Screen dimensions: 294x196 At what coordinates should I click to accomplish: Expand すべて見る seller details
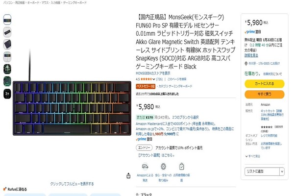coord(252,156)
